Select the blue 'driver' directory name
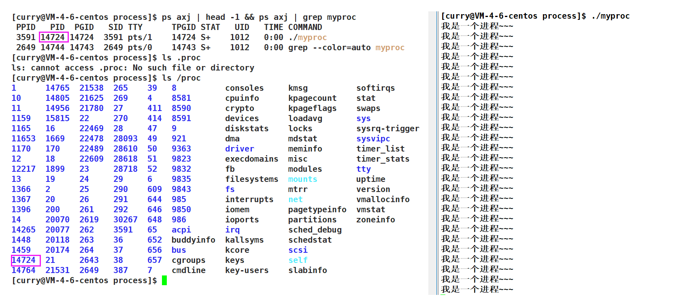The width and height of the screenshot is (700, 303). point(240,149)
